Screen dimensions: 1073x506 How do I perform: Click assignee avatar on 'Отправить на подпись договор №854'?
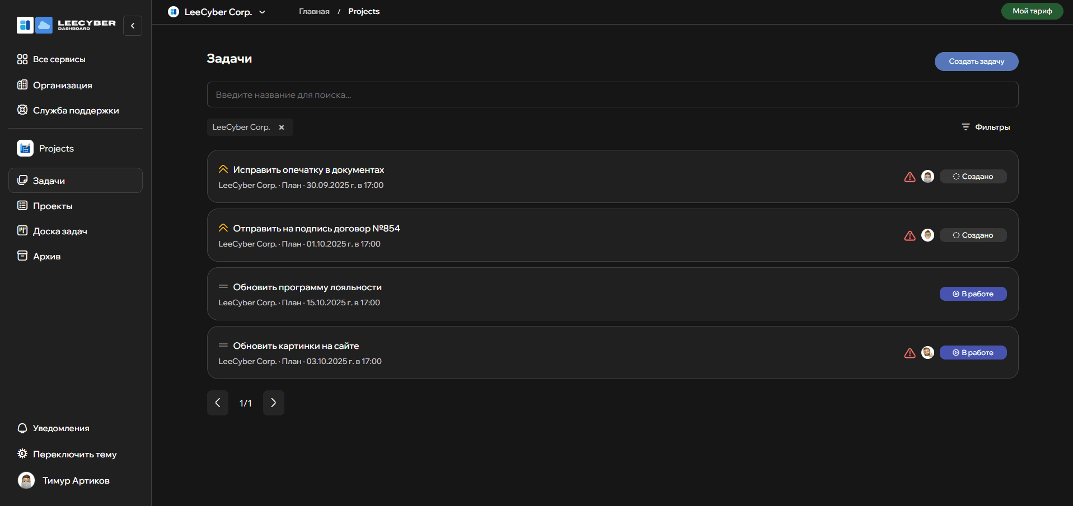tap(927, 235)
